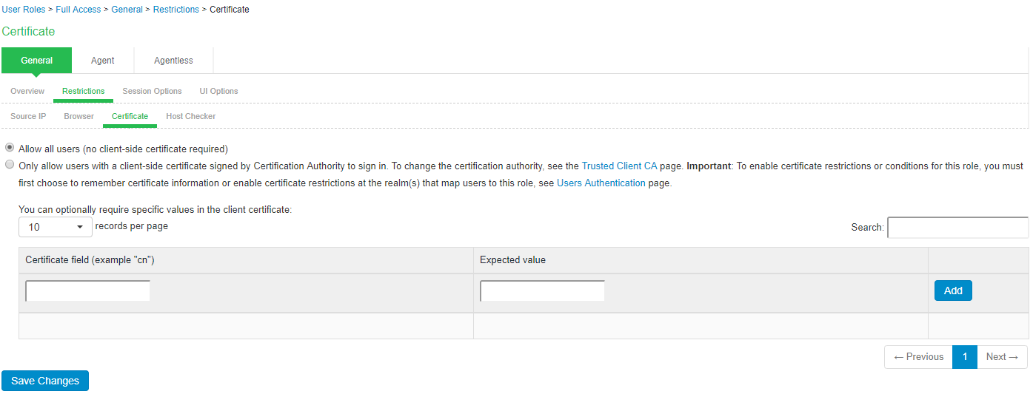Image resolution: width=1033 pixels, height=394 pixels.
Task: Follow the Users Authentication link
Action: pyautogui.click(x=601, y=183)
